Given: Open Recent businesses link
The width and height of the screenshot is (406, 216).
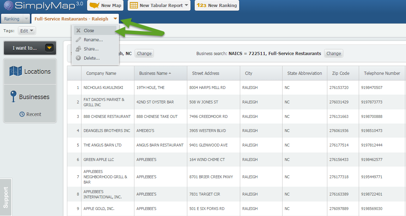Looking at the screenshot, I should pyautogui.click(x=30, y=114).
